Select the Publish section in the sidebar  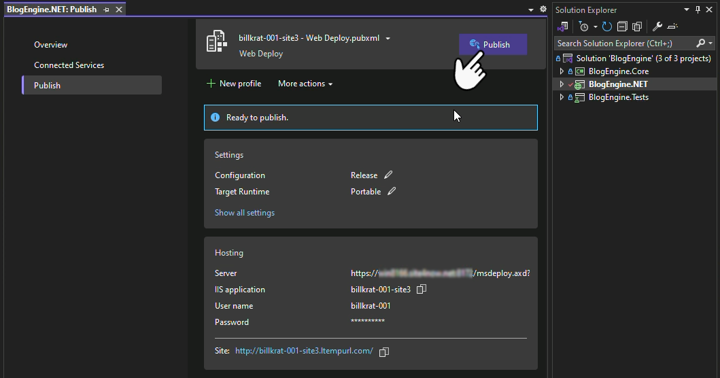pyautogui.click(x=92, y=86)
